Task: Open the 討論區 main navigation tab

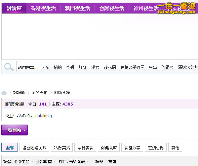Action: point(14,8)
